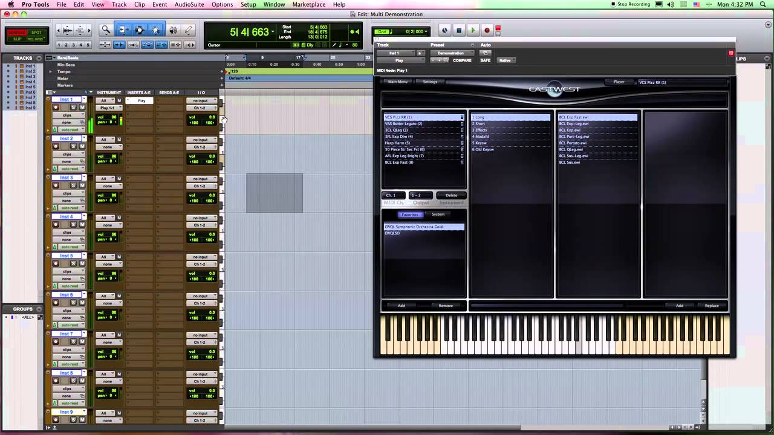Open Inst 1 no input selector
The image size is (774, 435).
point(201,101)
